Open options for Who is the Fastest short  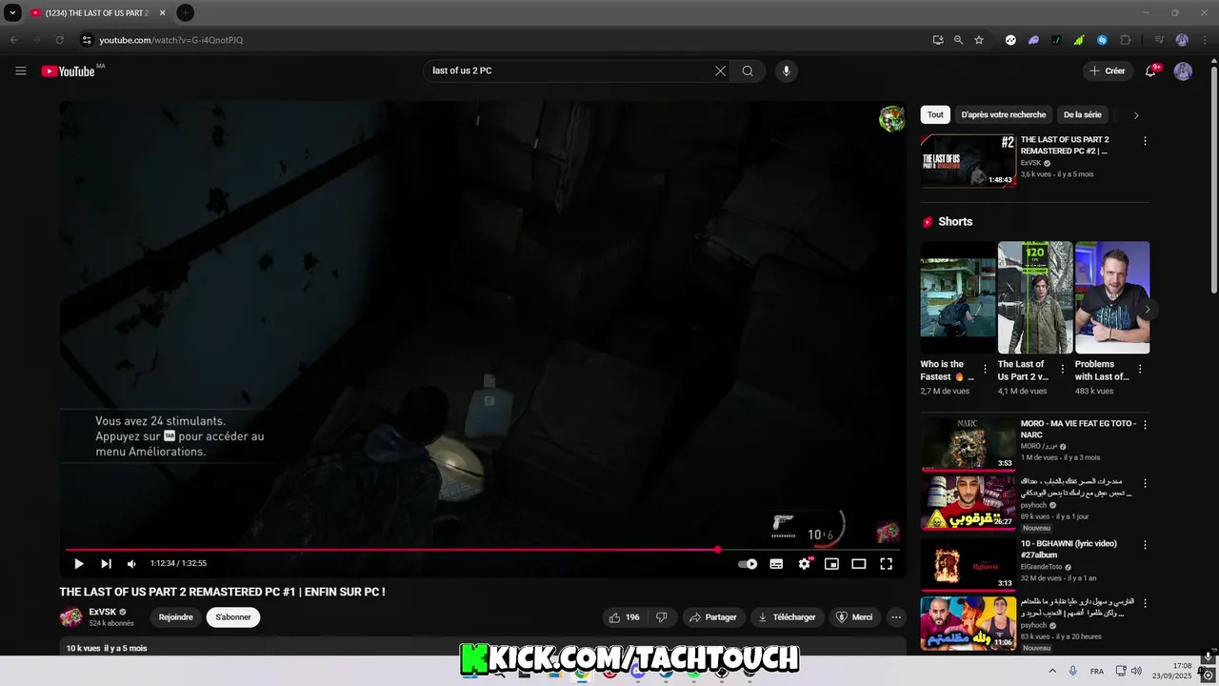[x=985, y=370]
